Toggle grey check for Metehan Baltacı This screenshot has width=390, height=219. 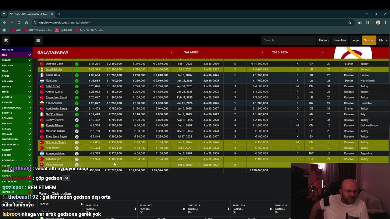coord(77,131)
